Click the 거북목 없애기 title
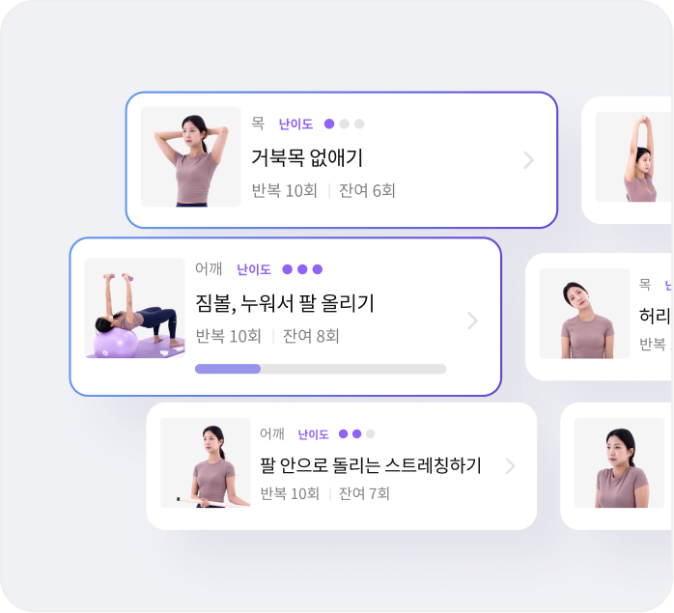The height and width of the screenshot is (613, 674). (307, 157)
